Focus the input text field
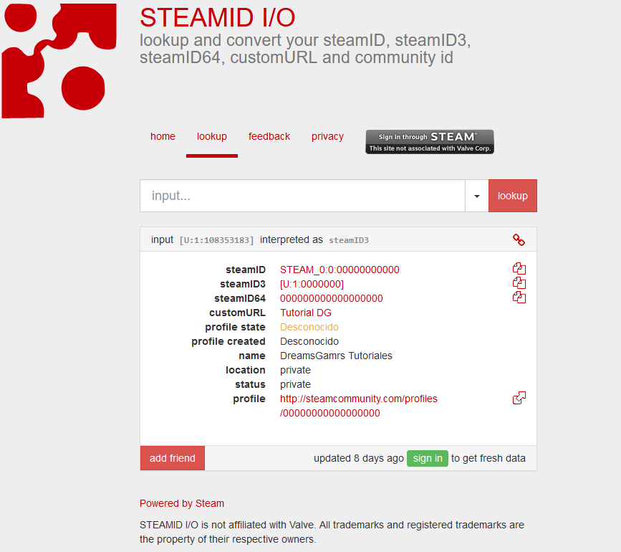This screenshot has height=552, width=621. (302, 196)
